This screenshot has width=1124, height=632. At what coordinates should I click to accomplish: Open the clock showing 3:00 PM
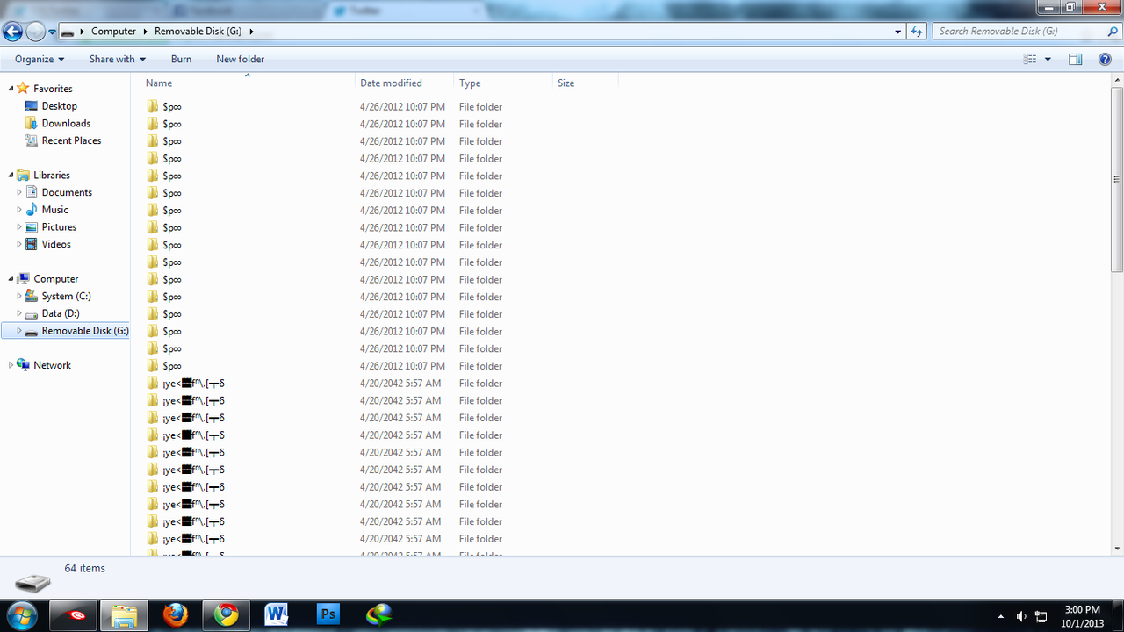(1082, 615)
